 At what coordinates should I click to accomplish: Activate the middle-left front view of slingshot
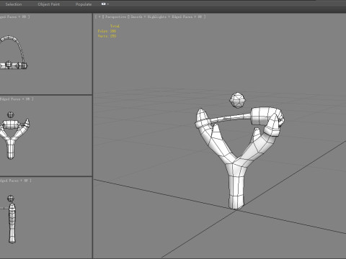pyautogui.click(x=46, y=136)
